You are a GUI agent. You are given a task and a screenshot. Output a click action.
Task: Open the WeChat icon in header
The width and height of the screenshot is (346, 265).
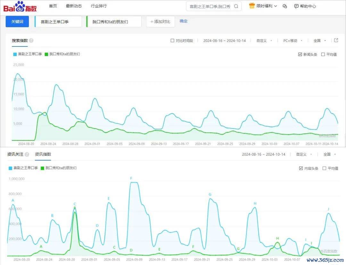coord(285,6)
